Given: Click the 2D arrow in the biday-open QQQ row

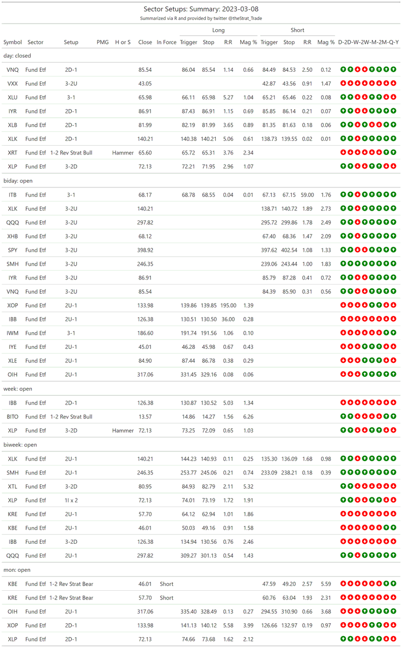Looking at the screenshot, I should tap(350, 222).
